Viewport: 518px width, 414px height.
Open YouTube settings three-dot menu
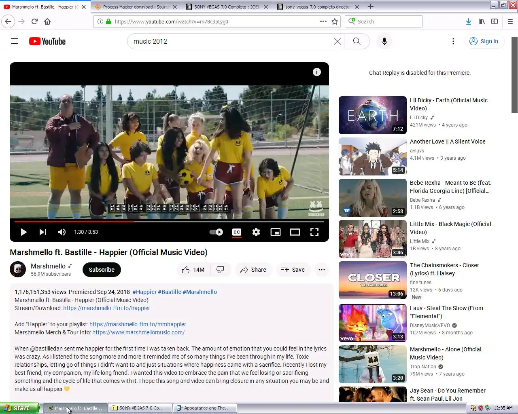[x=453, y=41]
